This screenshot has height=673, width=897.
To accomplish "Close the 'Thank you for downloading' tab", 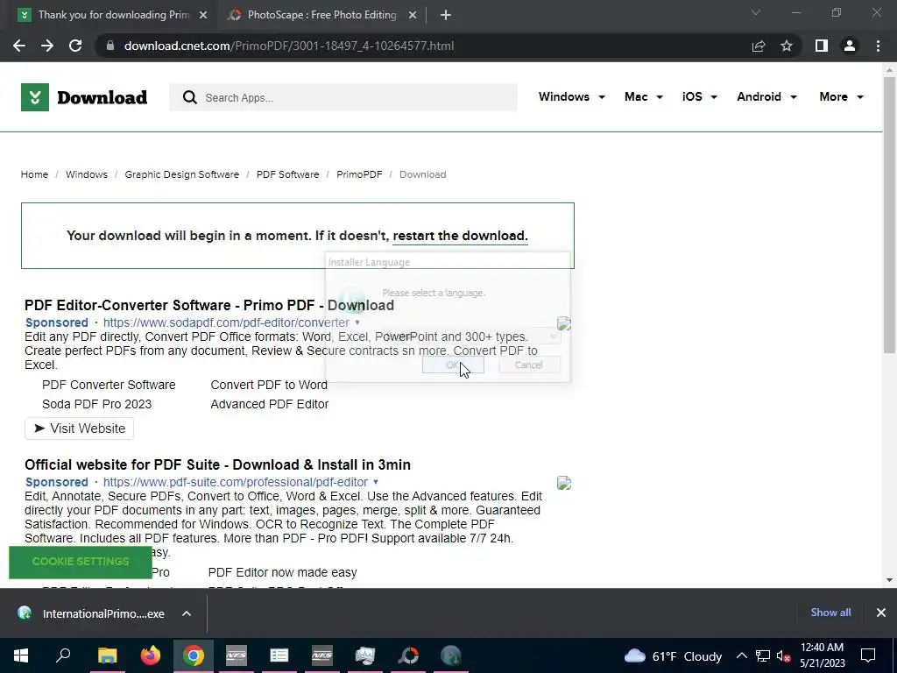I will tap(203, 15).
